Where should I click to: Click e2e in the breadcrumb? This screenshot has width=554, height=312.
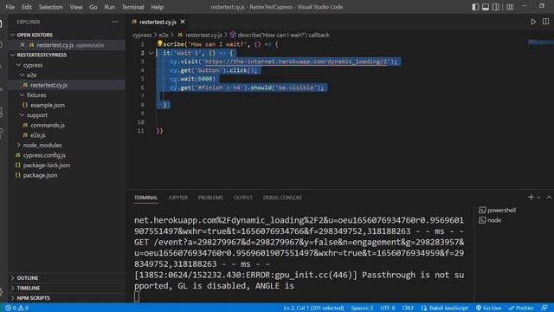click(x=164, y=35)
